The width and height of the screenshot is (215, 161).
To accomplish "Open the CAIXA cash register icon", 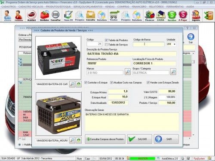I will (x=160, y=16).
